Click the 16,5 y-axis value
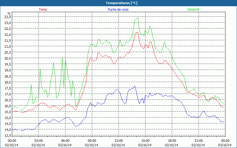The height and width of the screenshot is (148, 237). [x=8, y=100]
